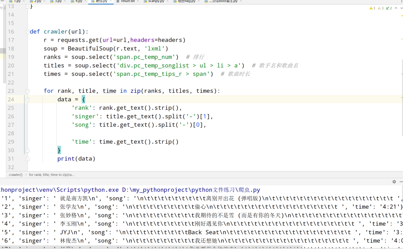403x249 pixels.
Task: Click the yellow warning count indicator
Action: tap(372, 8)
